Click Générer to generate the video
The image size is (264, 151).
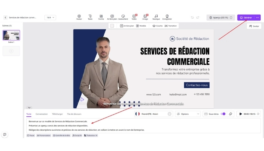coord(246,17)
